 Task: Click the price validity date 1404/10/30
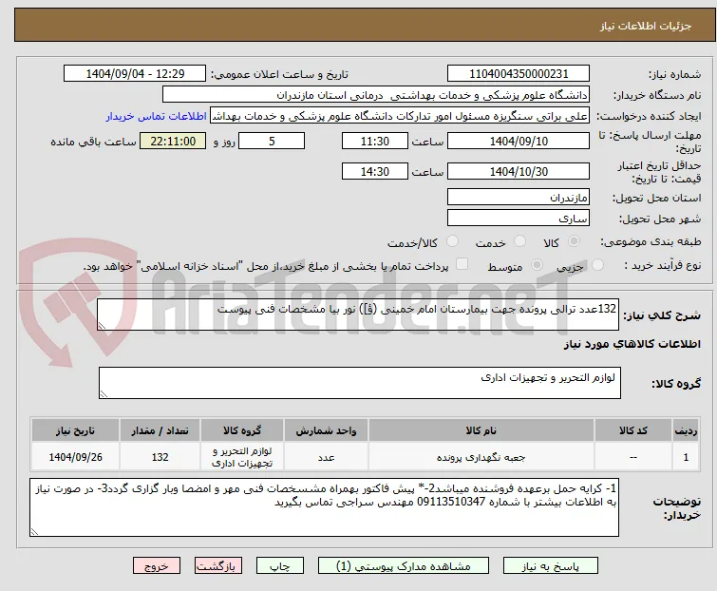[x=519, y=172]
